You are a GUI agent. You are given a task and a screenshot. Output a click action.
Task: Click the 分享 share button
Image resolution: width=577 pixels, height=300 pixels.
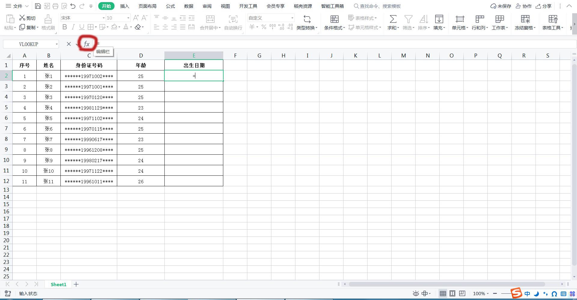point(544,6)
